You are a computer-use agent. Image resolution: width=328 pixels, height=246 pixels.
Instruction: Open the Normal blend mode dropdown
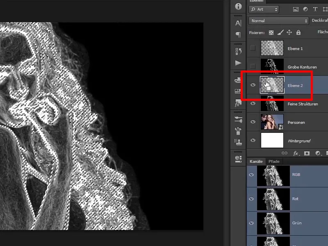click(279, 21)
